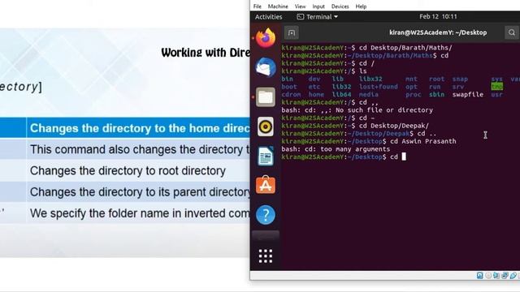Click home directory in ls output
The image size is (520, 292).
point(316,95)
